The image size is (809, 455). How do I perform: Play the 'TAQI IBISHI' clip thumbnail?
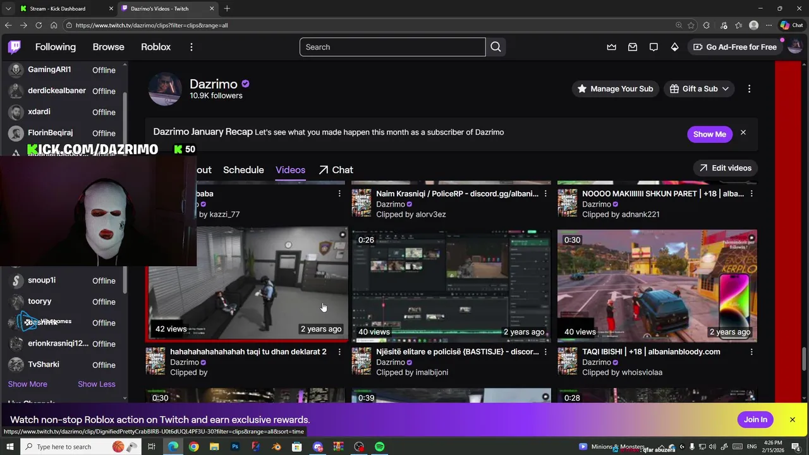coord(657,286)
